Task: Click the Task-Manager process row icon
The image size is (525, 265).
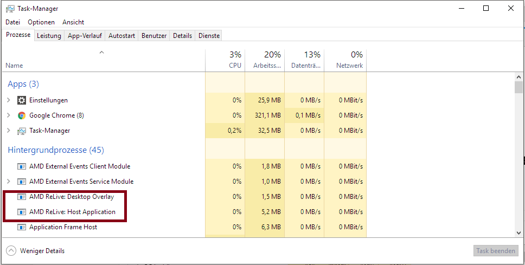Action: point(22,131)
